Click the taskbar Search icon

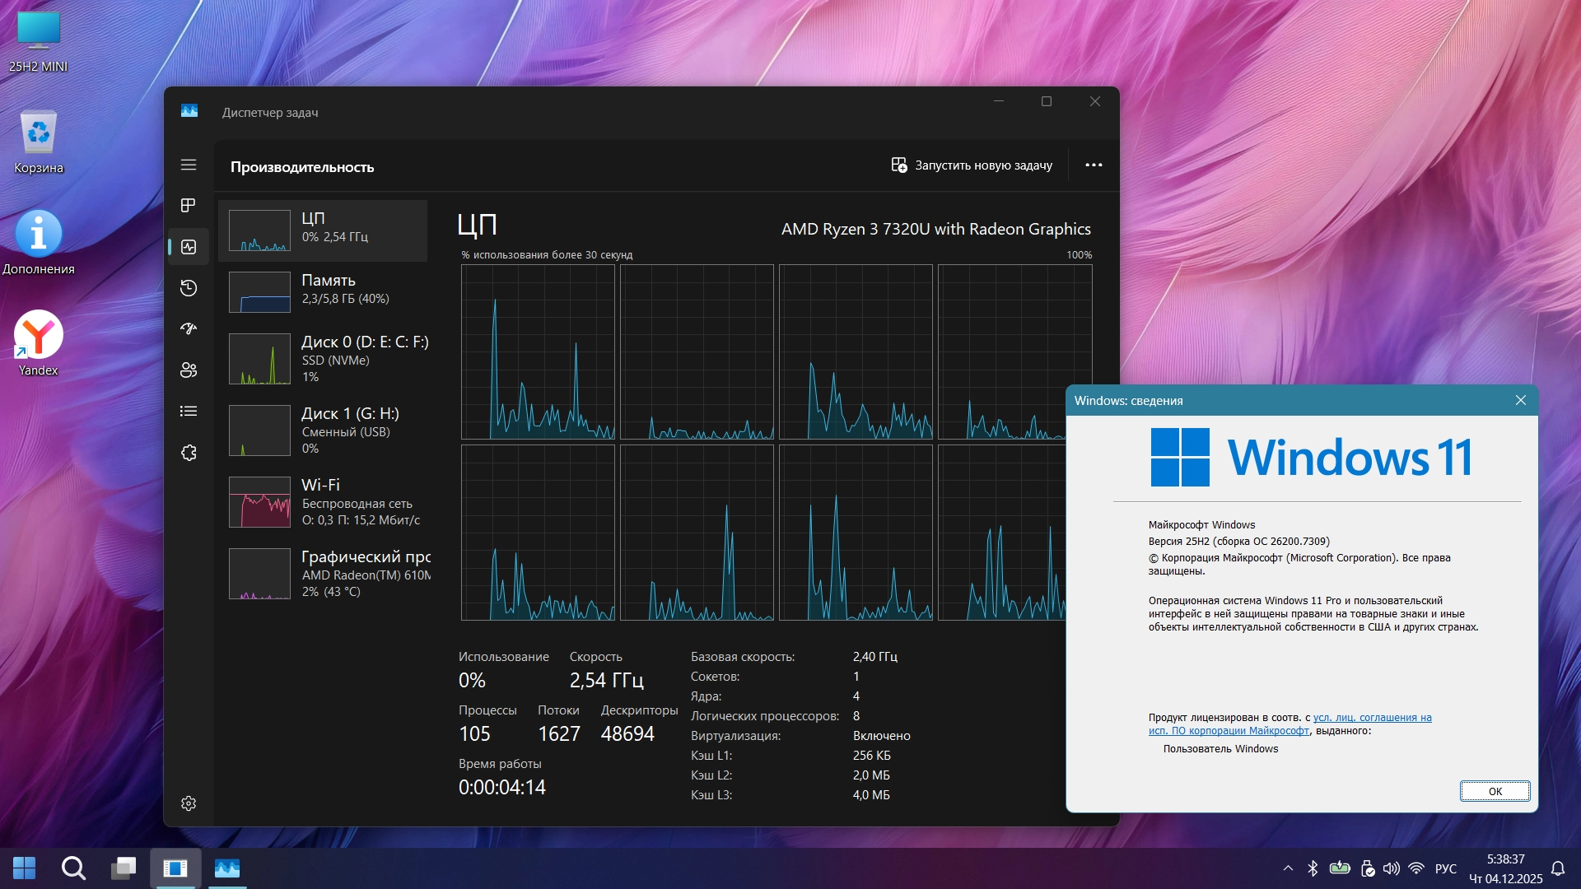(x=73, y=868)
